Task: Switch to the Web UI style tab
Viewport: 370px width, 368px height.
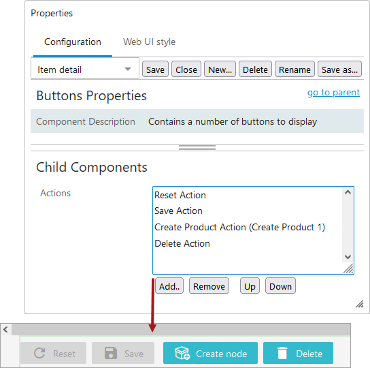Action: [x=149, y=42]
